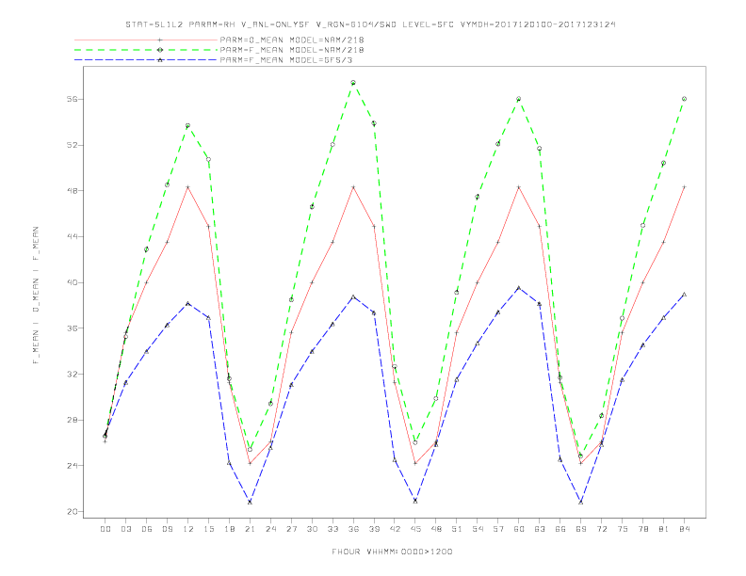Click x-axis tick label 63
This screenshot has width=746, height=576.
pos(540,529)
